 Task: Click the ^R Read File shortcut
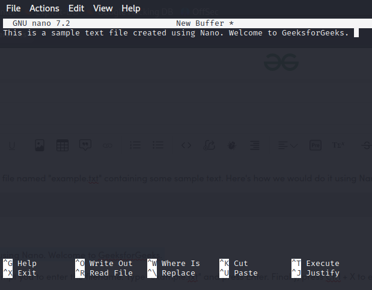(104, 273)
